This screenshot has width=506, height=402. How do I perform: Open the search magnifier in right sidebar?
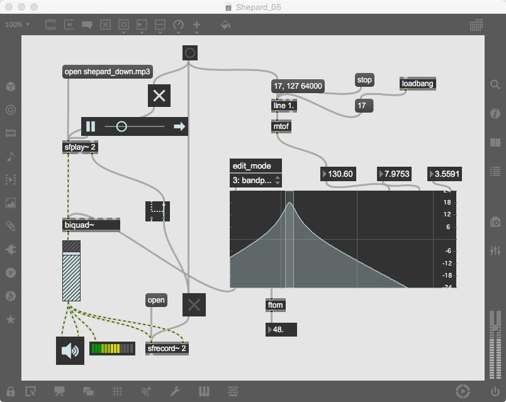pos(495,85)
